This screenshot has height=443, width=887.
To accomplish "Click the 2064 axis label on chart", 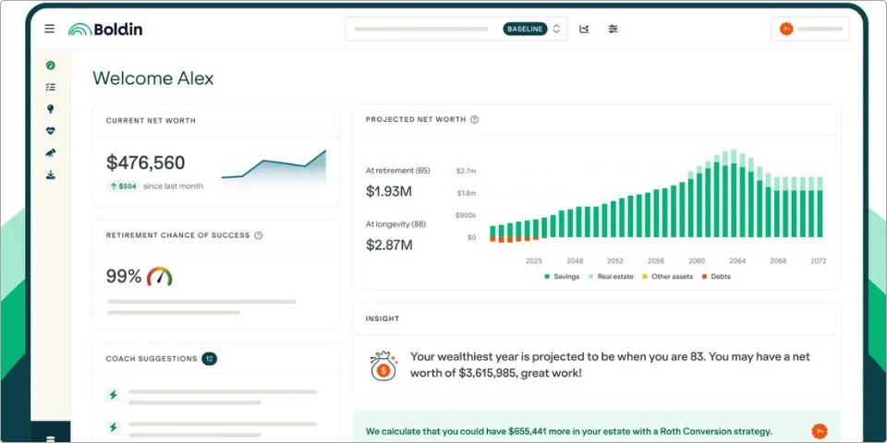I will [737, 261].
